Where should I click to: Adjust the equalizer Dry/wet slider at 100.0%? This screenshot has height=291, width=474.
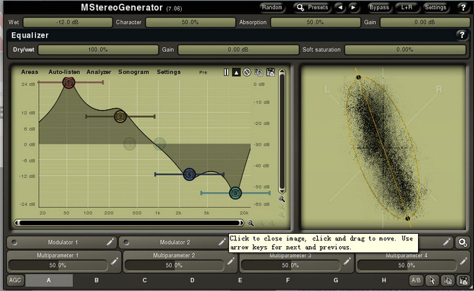[98, 49]
